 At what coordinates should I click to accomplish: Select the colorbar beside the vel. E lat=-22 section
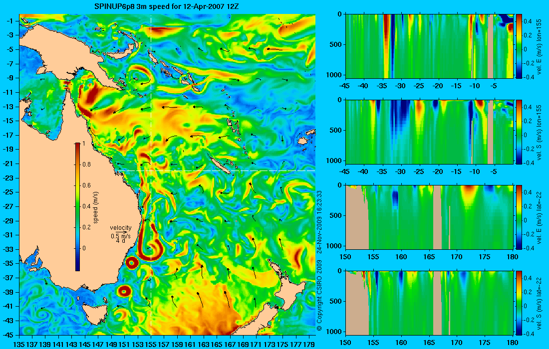click(519, 217)
